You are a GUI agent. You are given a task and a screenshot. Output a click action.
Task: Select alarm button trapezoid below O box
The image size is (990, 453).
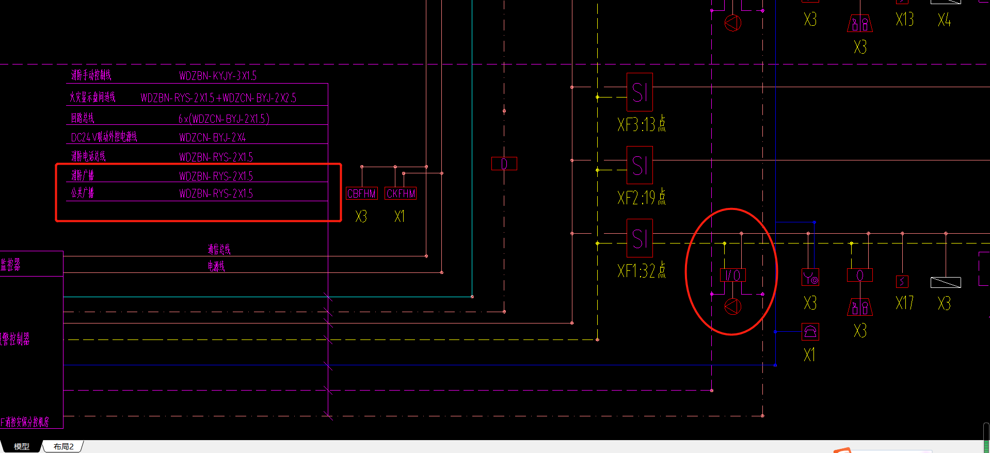click(860, 308)
